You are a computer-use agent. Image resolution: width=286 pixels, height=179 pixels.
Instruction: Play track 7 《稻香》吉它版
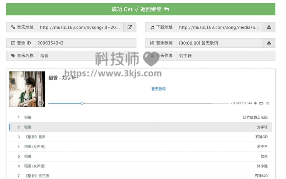coord(140,175)
